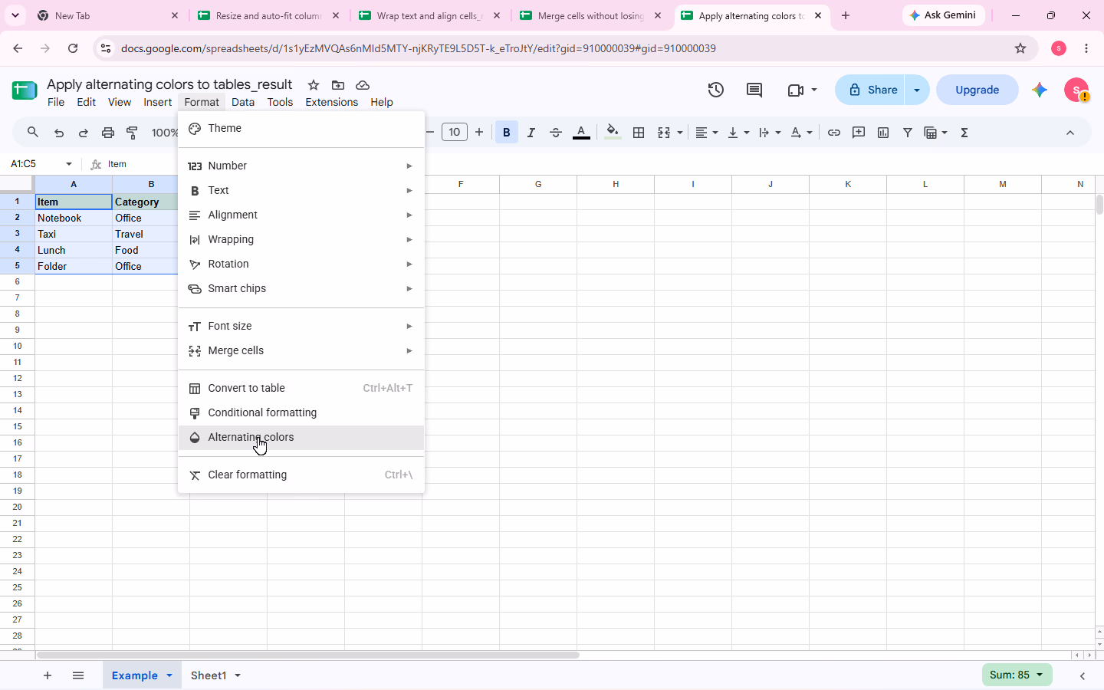This screenshot has height=690, width=1104.
Task: Print the spreadsheet
Action: pyautogui.click(x=108, y=133)
